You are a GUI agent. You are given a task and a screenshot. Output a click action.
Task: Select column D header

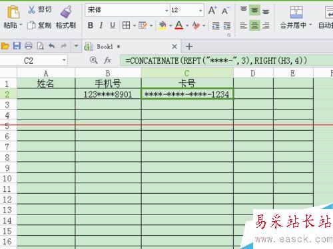pyautogui.click(x=253, y=73)
